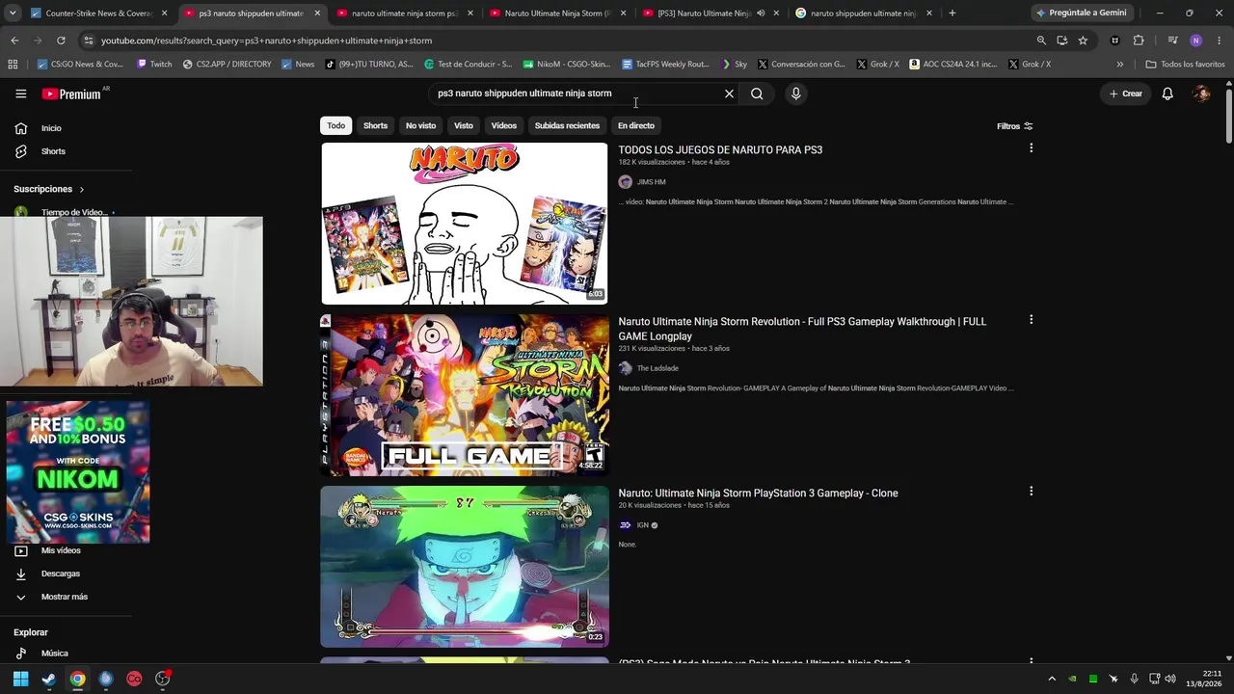Open options for the IGN Clone gameplay video
Screen dimensions: 1234x694
click(x=1031, y=491)
